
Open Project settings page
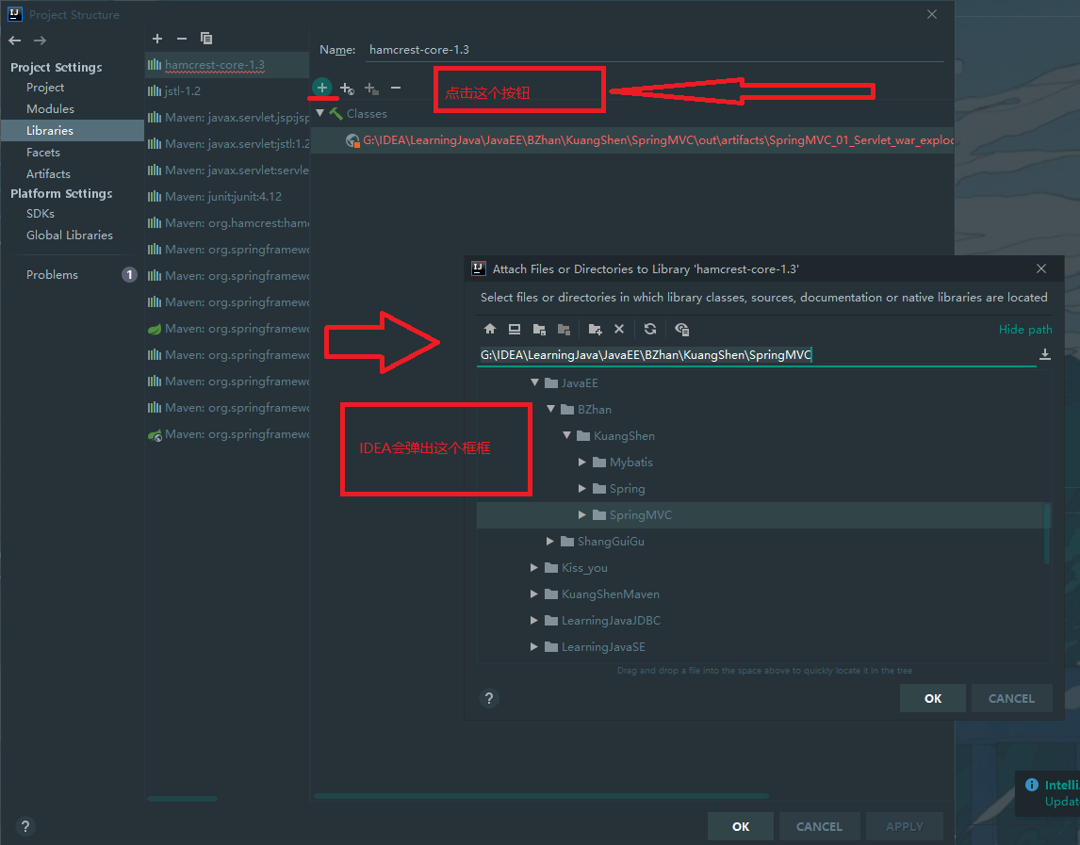pyautogui.click(x=45, y=88)
